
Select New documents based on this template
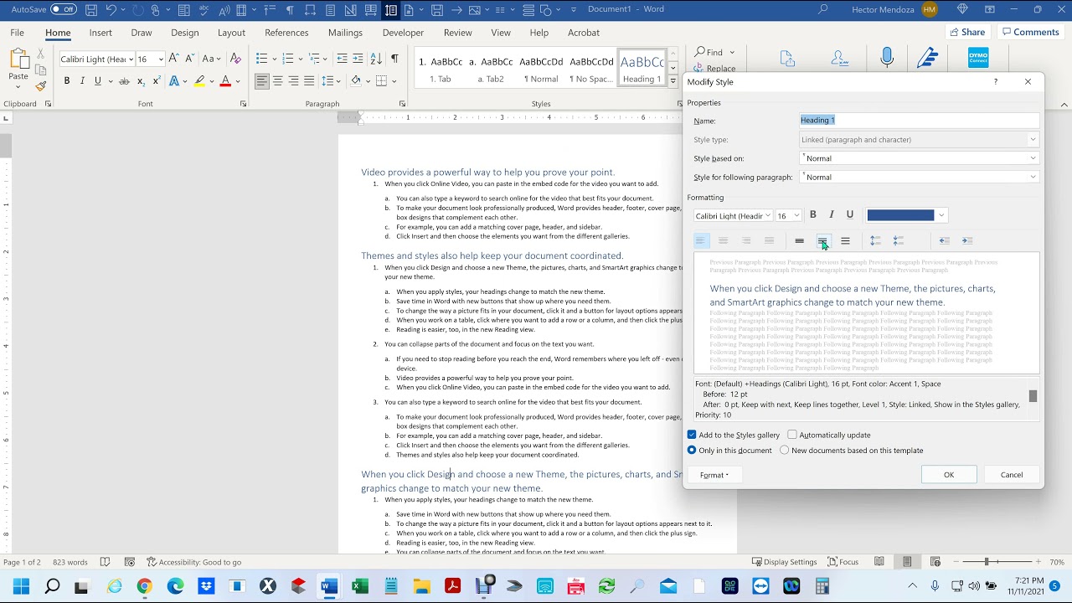(784, 450)
